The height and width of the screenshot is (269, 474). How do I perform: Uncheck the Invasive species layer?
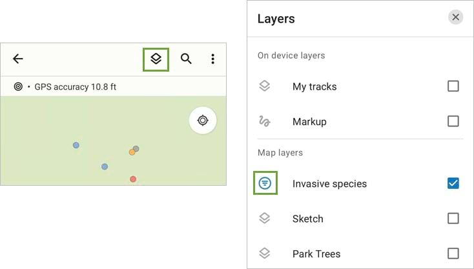pos(453,184)
